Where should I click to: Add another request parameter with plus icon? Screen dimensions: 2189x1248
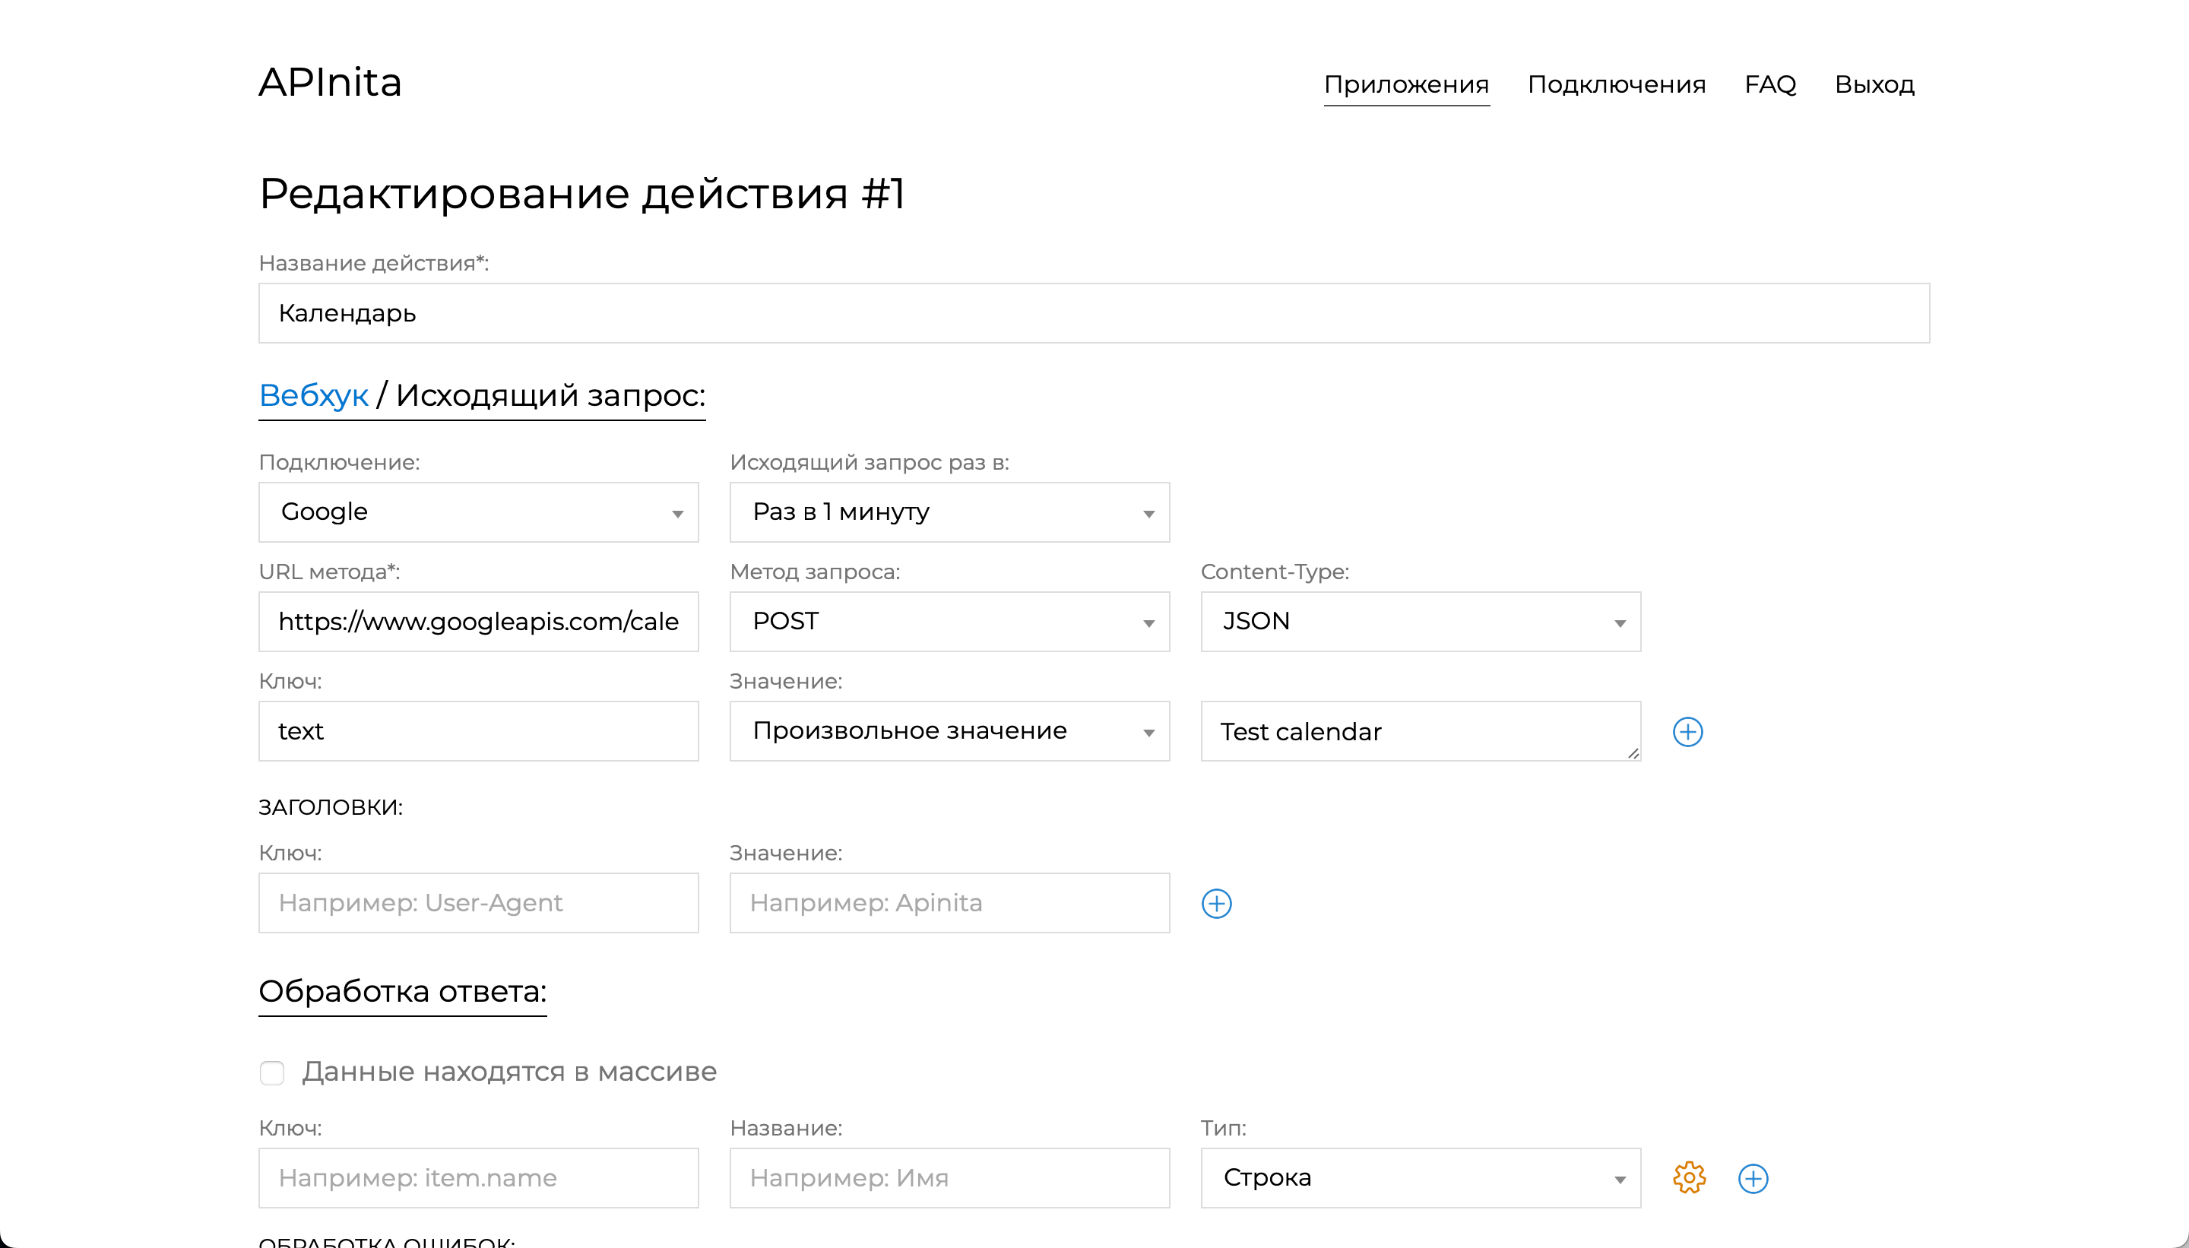pyautogui.click(x=1687, y=731)
